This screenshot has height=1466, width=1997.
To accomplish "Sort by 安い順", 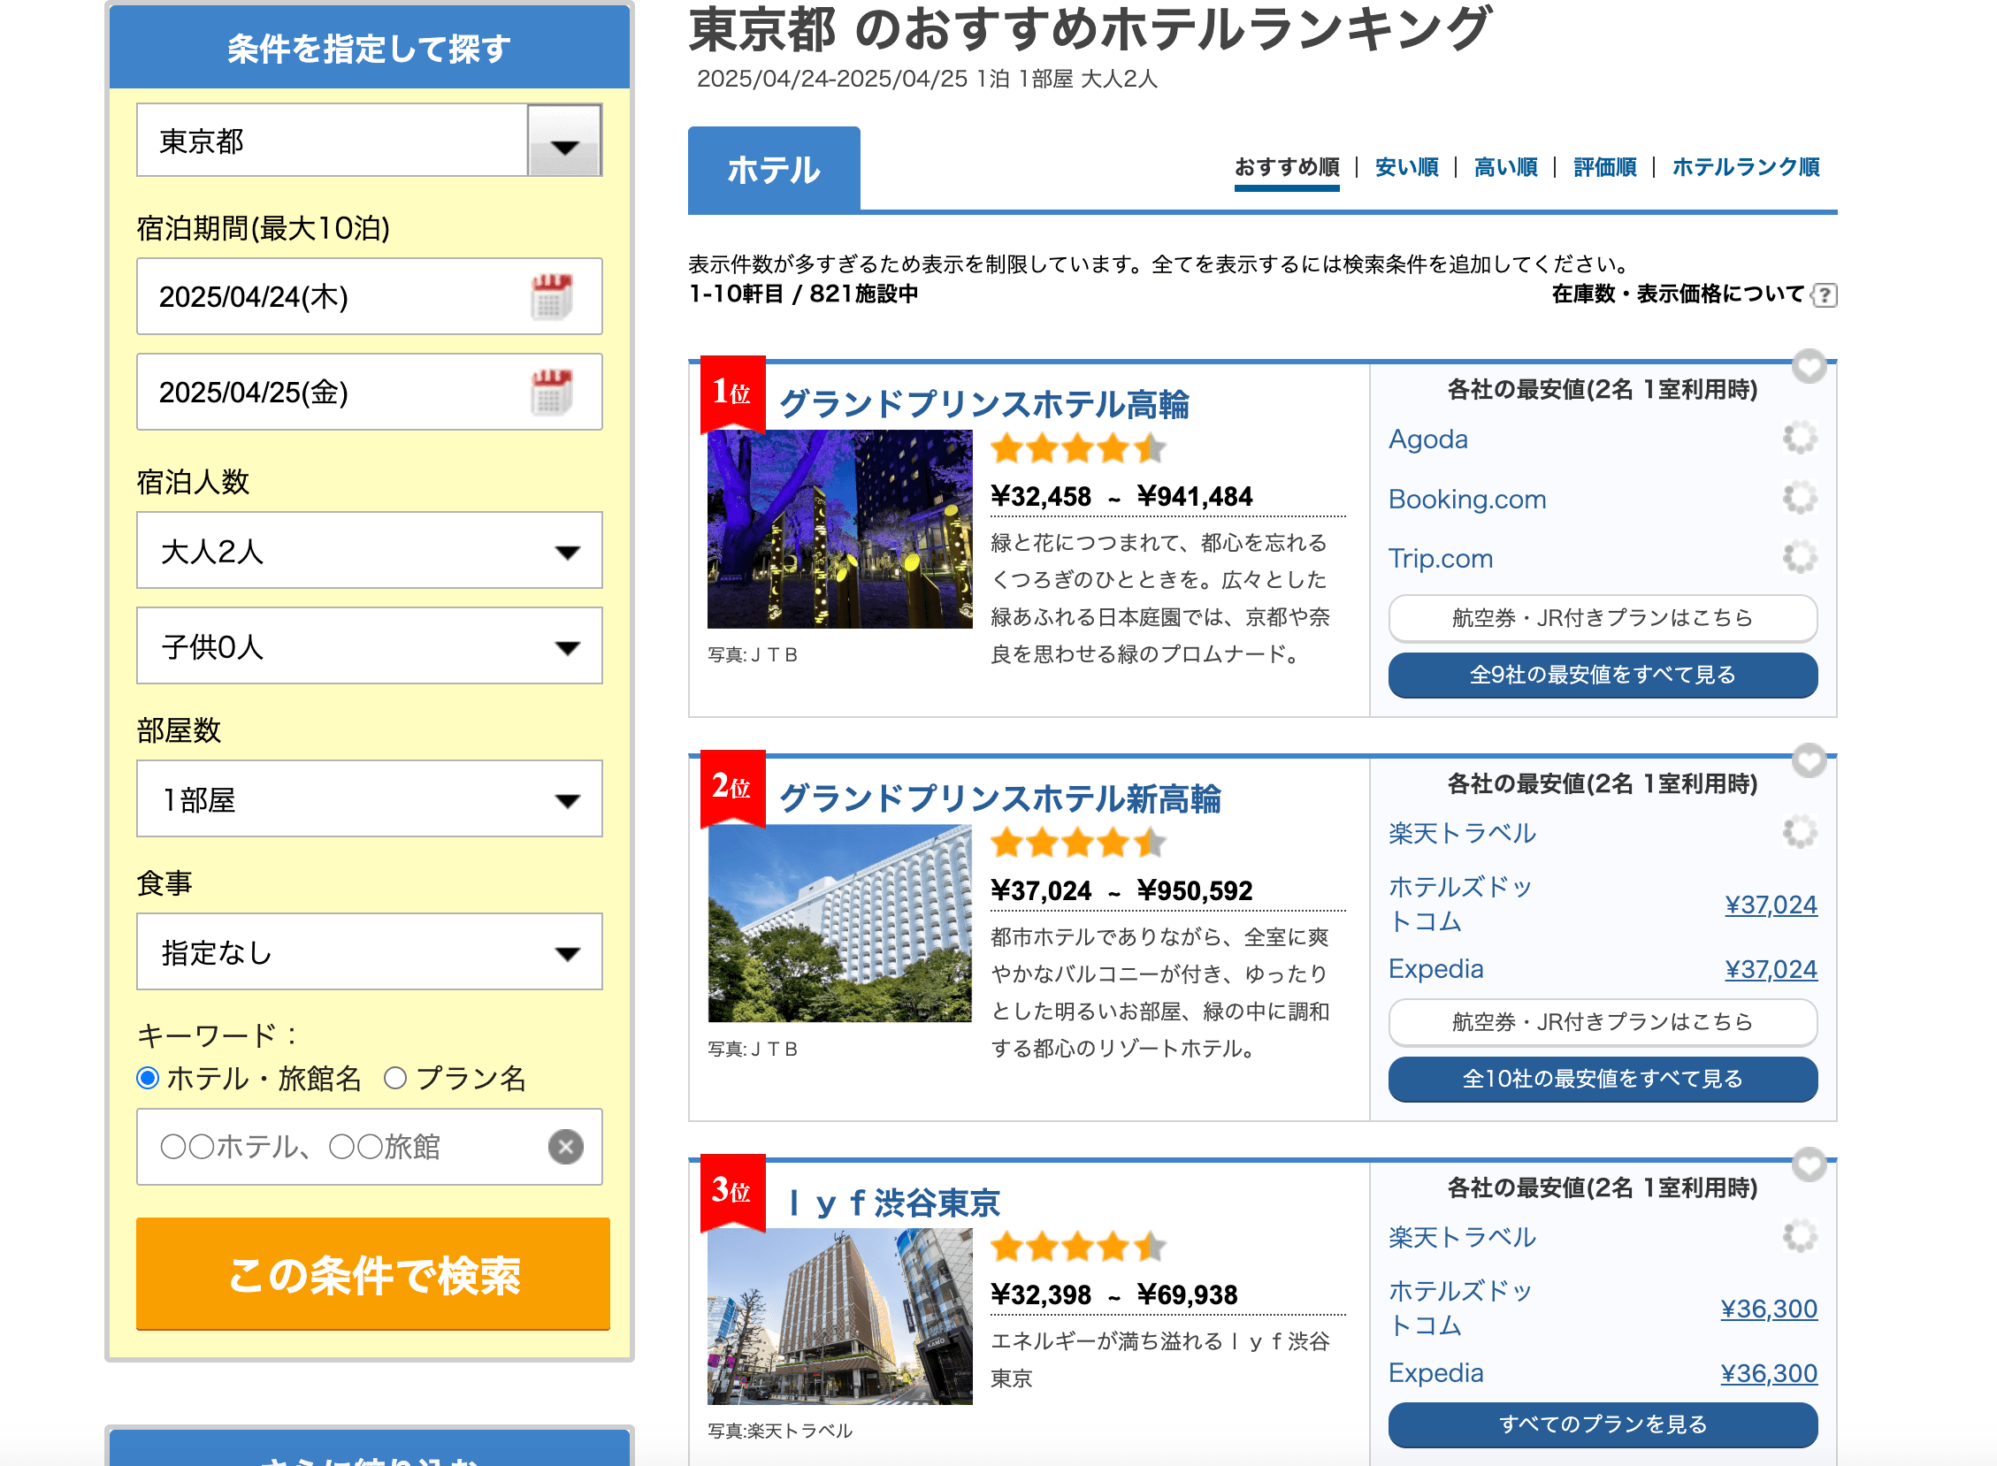I will point(1406,167).
